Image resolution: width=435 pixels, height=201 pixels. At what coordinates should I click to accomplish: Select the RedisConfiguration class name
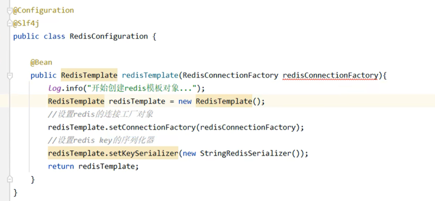coord(109,36)
